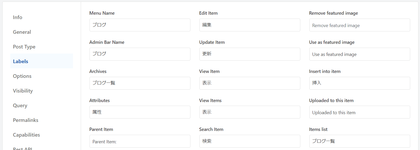The height and width of the screenshot is (150, 420).
Task: Select the Search Item field showing 検索
Action: pyautogui.click(x=249, y=141)
